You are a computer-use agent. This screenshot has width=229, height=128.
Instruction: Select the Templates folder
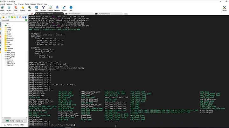tap(9, 48)
